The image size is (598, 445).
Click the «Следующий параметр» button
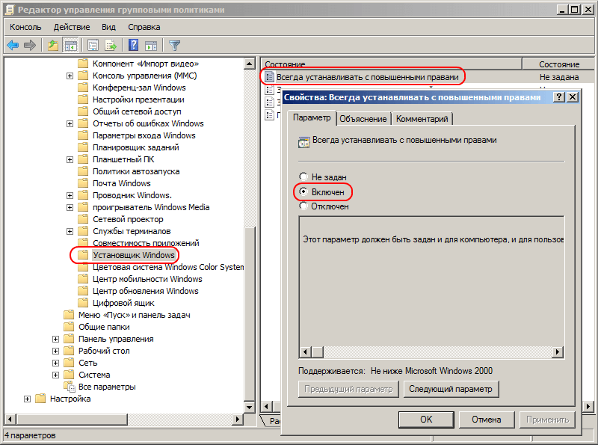(x=451, y=389)
